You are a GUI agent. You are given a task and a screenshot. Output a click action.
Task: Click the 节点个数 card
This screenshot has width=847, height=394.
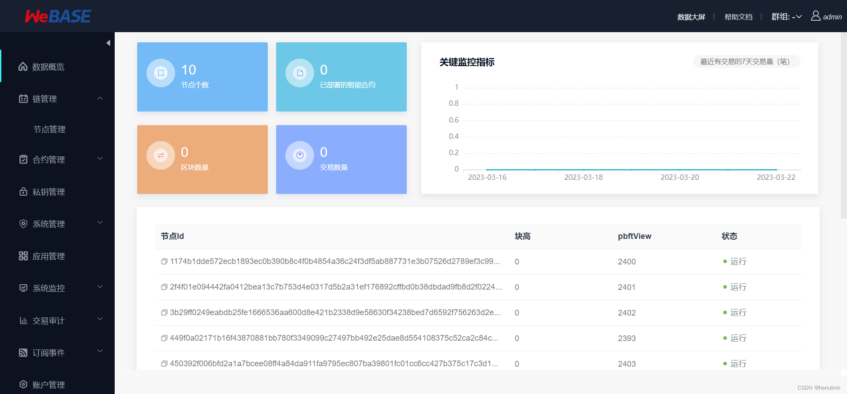click(x=202, y=77)
